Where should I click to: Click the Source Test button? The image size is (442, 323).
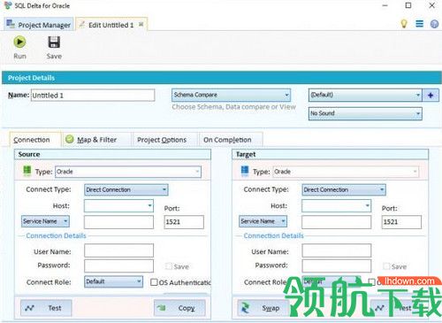click(46, 308)
